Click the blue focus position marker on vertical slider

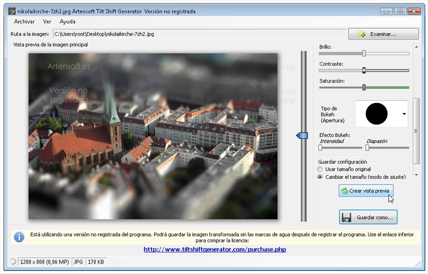click(302, 135)
